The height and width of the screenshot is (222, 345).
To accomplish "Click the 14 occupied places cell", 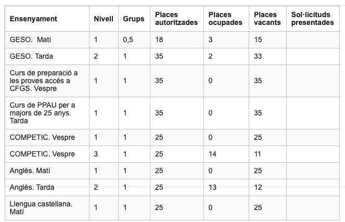I will 212,154.
